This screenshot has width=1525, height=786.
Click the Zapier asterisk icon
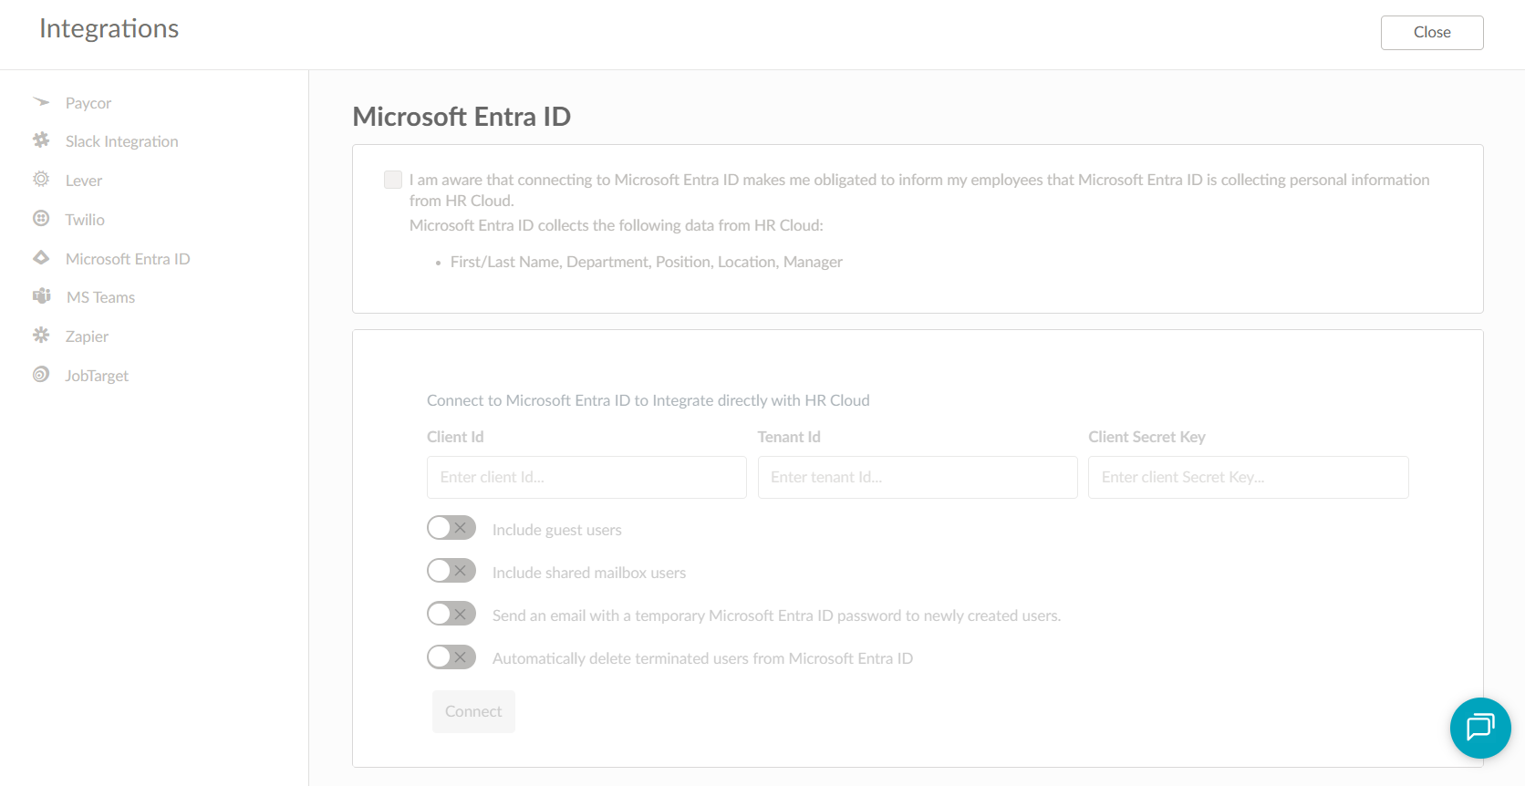tap(41, 336)
